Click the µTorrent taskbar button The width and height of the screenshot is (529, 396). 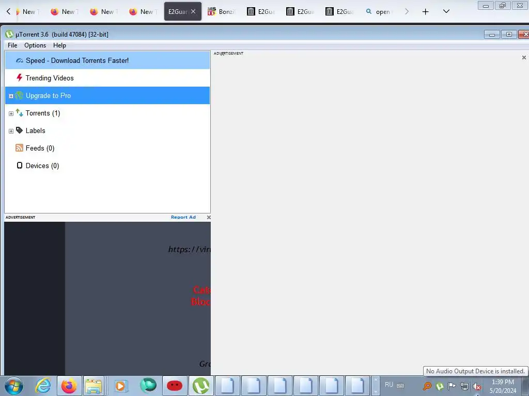pos(201,386)
